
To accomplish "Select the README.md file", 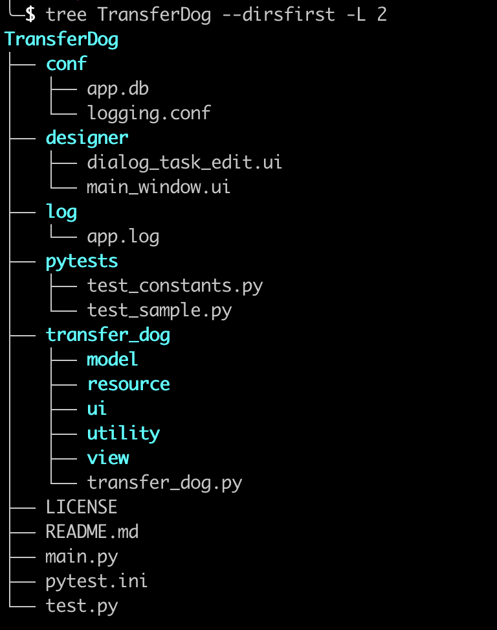I will pyautogui.click(x=92, y=532).
